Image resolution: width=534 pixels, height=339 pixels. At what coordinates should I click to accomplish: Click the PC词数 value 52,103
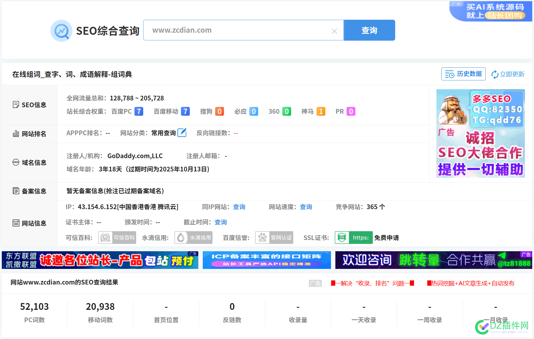34,307
